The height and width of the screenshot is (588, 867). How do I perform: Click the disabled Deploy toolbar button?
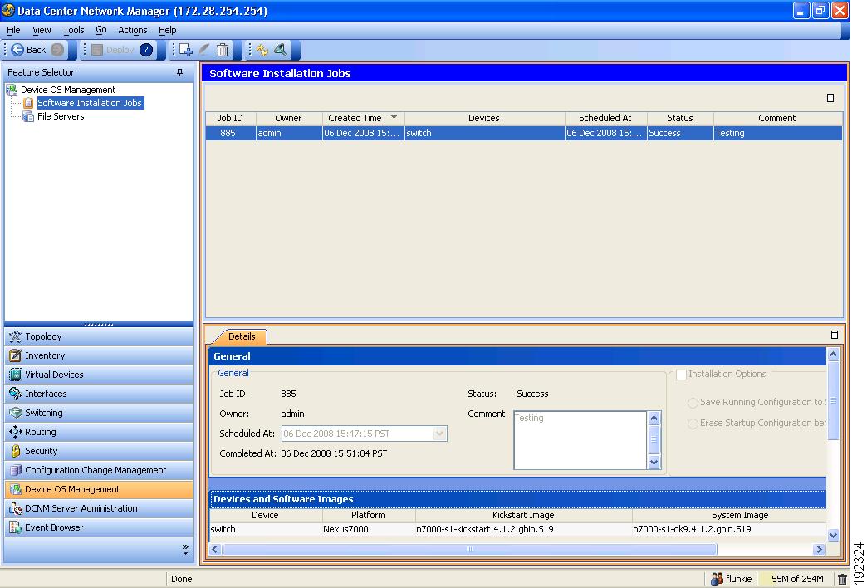pyautogui.click(x=112, y=50)
